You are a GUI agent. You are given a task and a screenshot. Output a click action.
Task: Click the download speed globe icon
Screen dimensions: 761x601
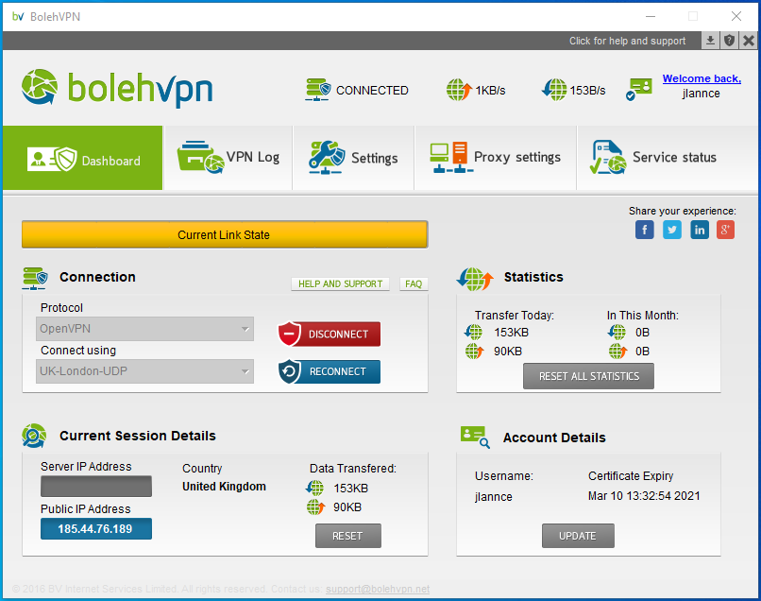[x=554, y=90]
